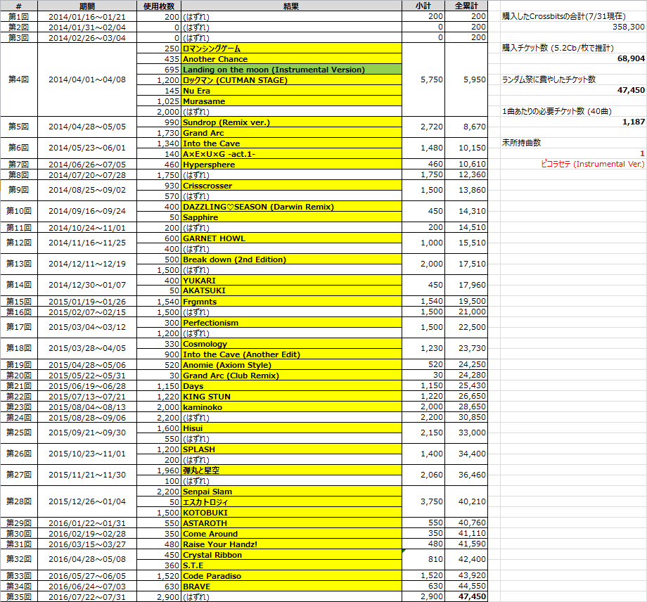
Task: Click the date cell '2016/07/22~07/31'
Action: point(87,596)
